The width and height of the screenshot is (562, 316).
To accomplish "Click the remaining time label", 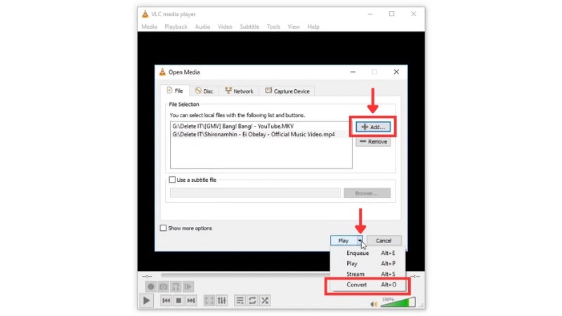I will [415, 276].
